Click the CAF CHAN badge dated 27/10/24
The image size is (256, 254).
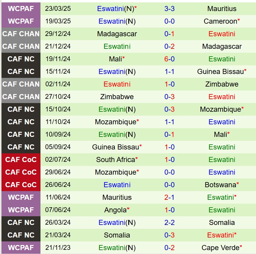pos(21,97)
